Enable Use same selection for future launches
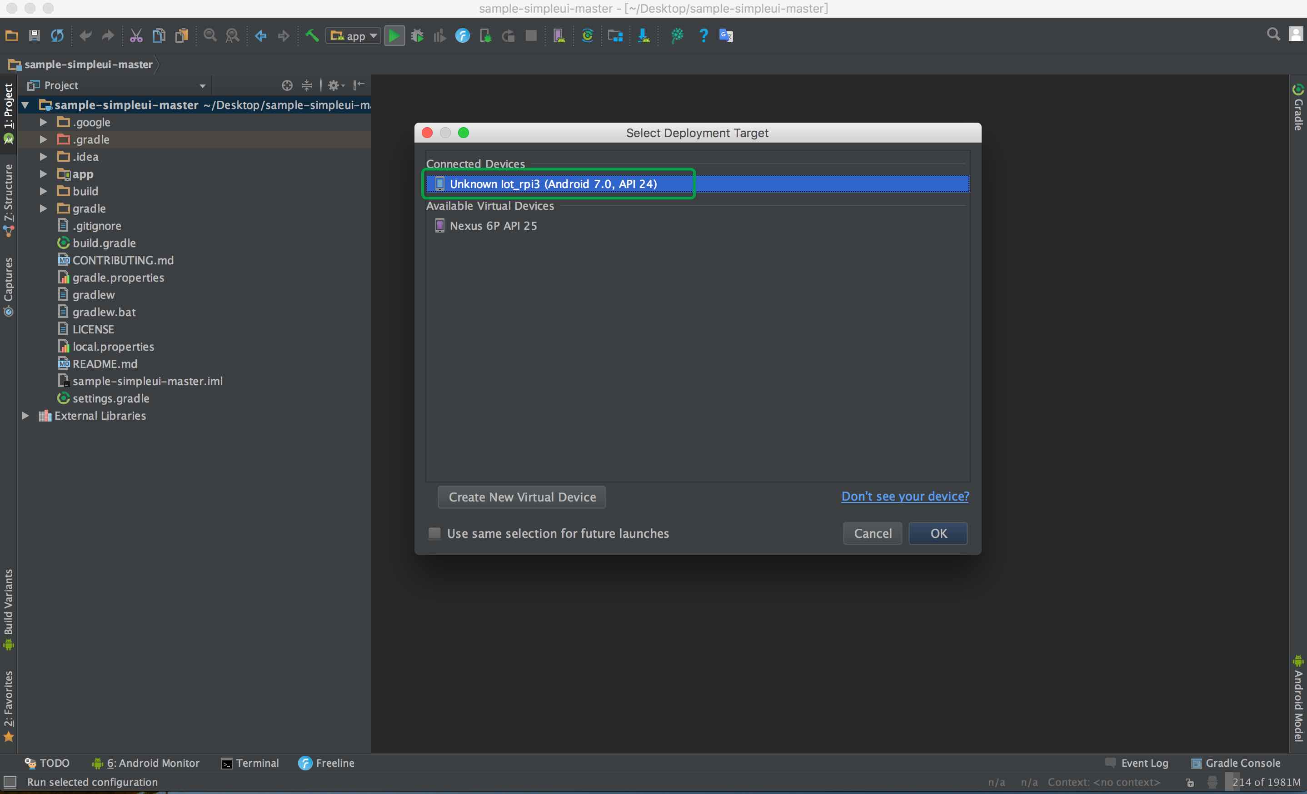Screen dimensions: 1307x794 click(x=434, y=533)
